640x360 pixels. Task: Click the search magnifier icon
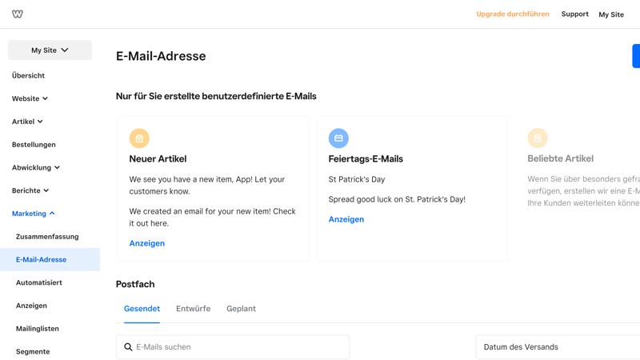128,347
